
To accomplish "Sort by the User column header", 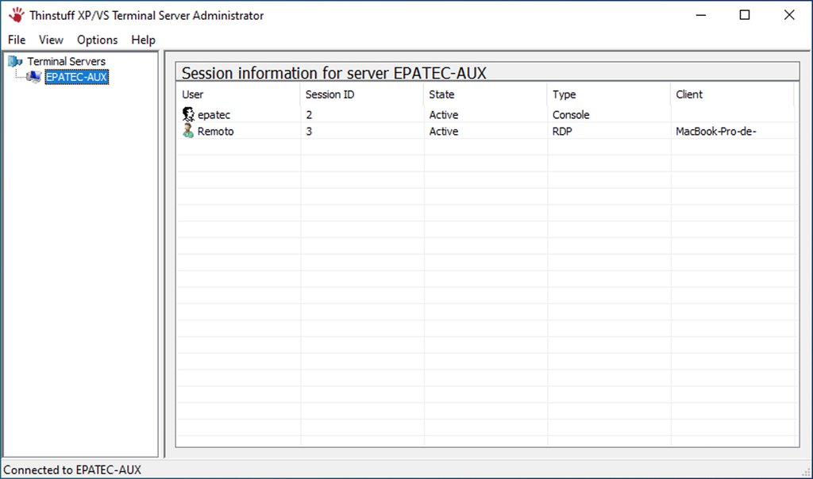I will click(238, 94).
